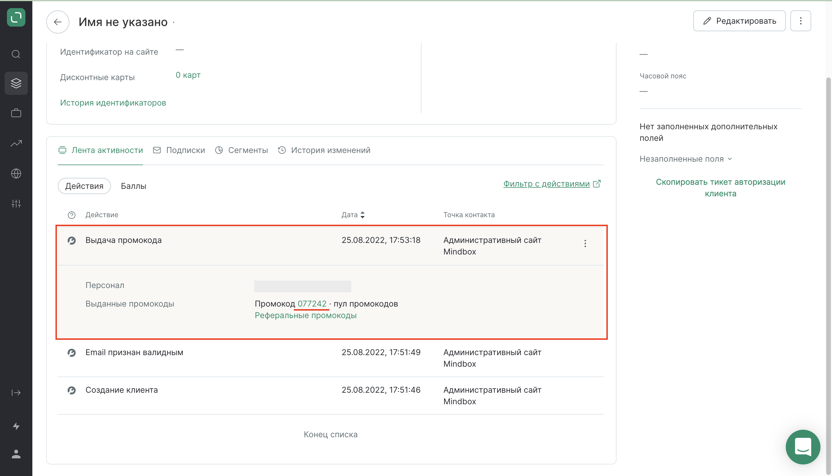Screen dimensions: 832x476
Task: Click the Действие column header
Action: coord(102,215)
